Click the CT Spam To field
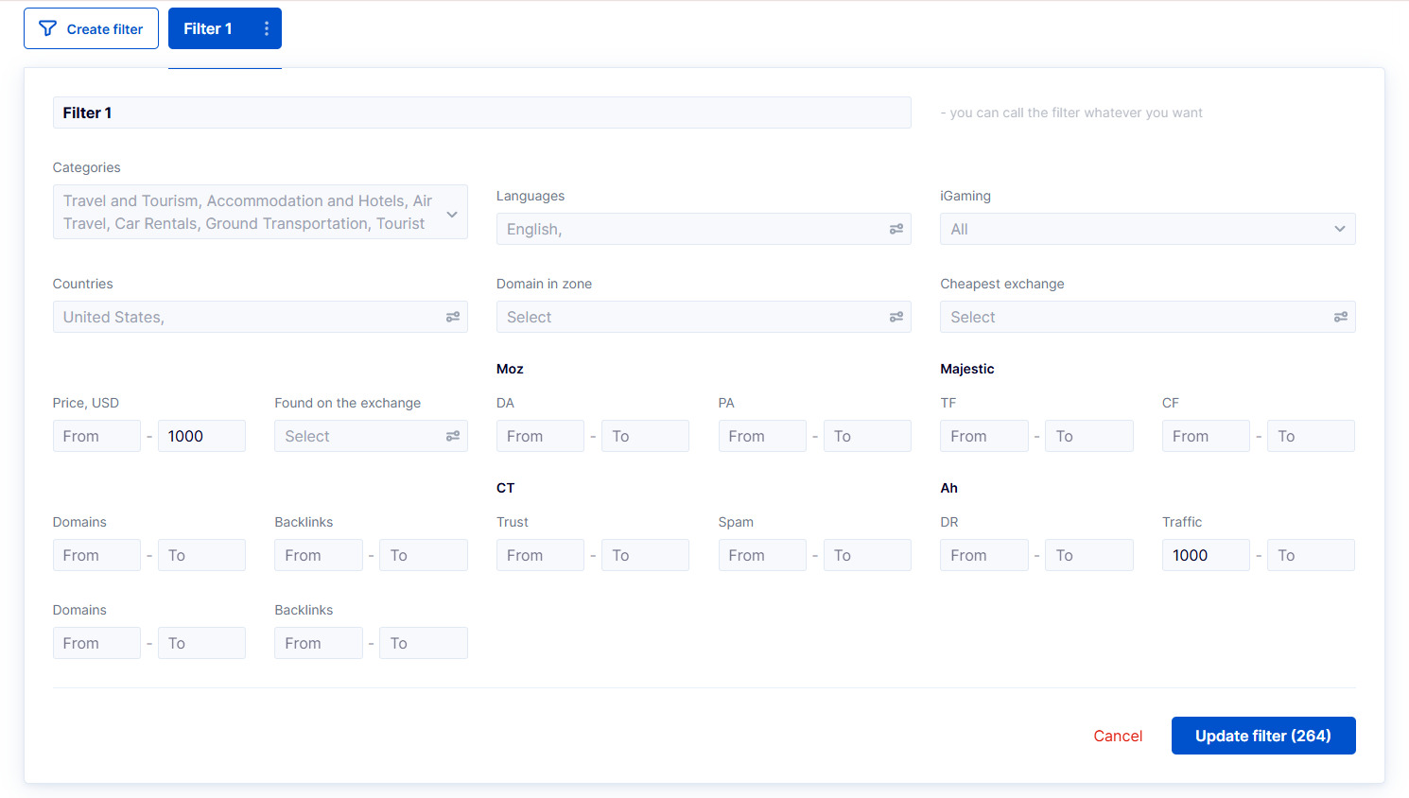Screen dimensions: 1409x798 click(x=866, y=555)
